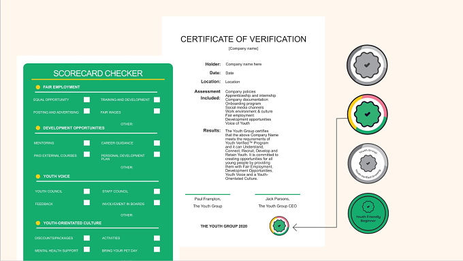Tick the Discounts/Packages checkbox
The width and height of the screenshot is (463, 261).
pos(86,238)
